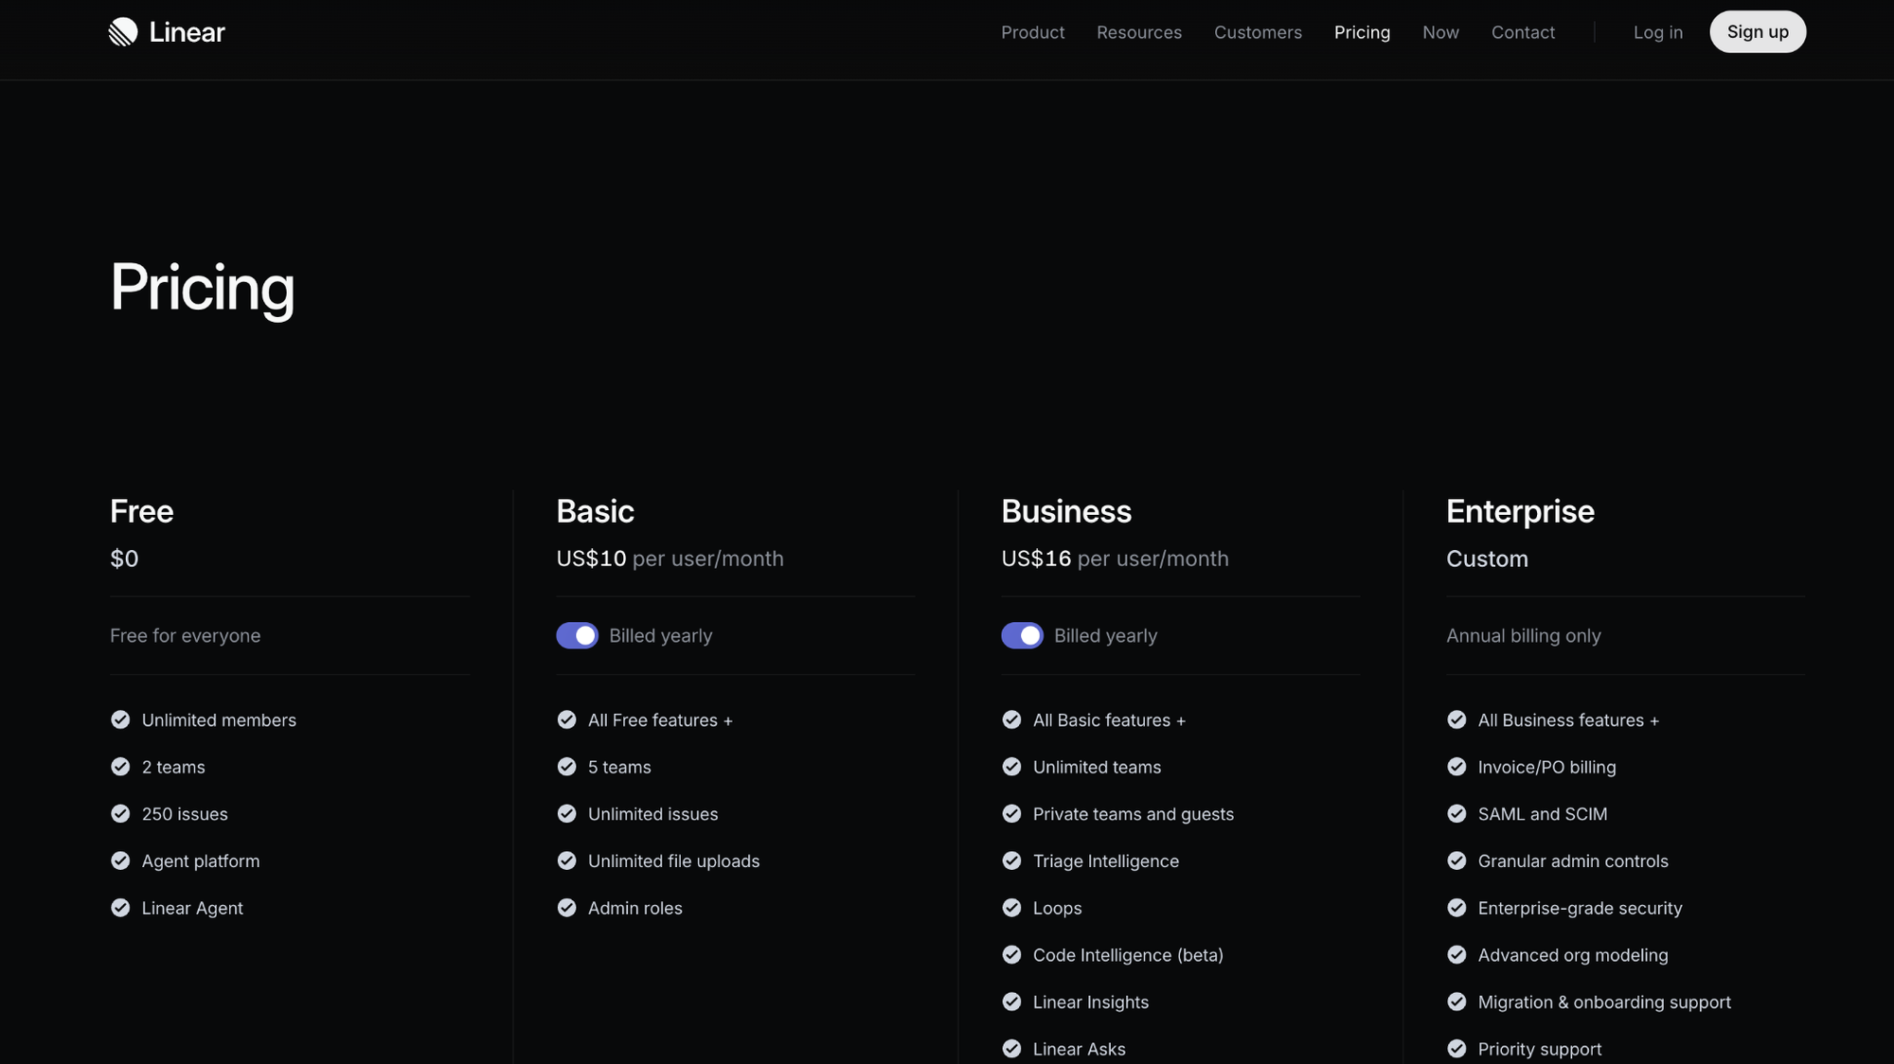Toggle Billed yearly for Basic plan
Image resolution: width=1894 pixels, height=1064 pixels.
coord(577,635)
